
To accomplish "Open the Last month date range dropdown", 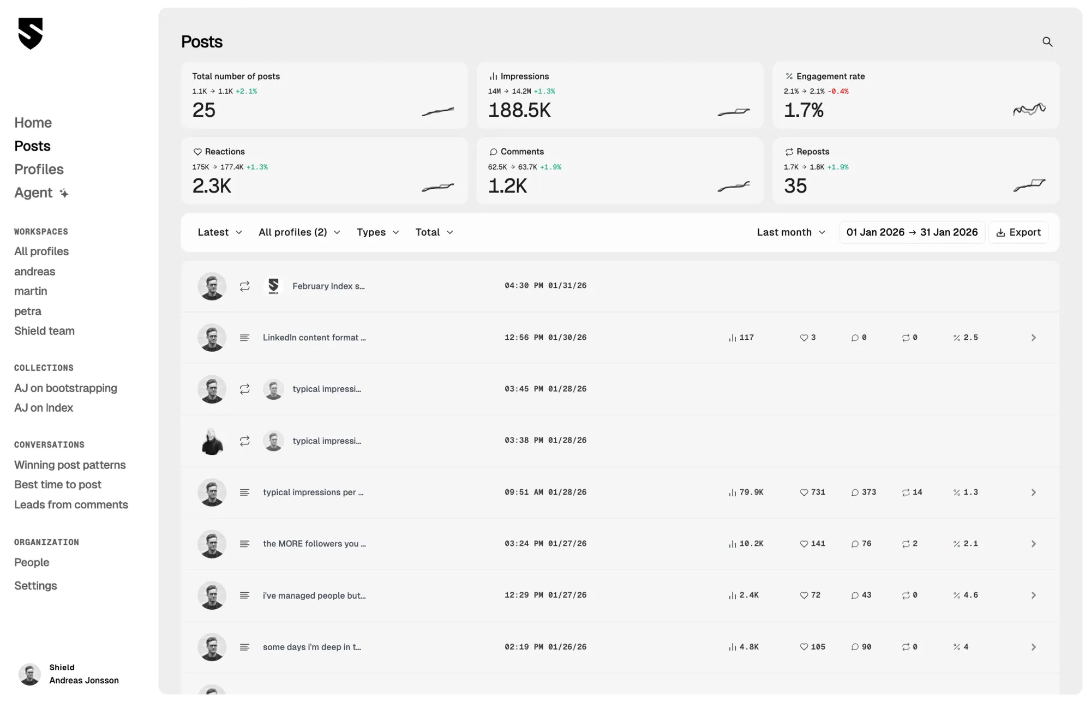I will pyautogui.click(x=790, y=232).
